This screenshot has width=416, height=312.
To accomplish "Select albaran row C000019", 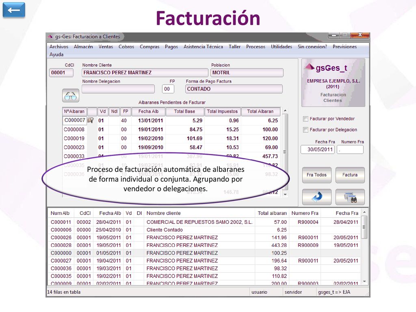I will point(171,139).
